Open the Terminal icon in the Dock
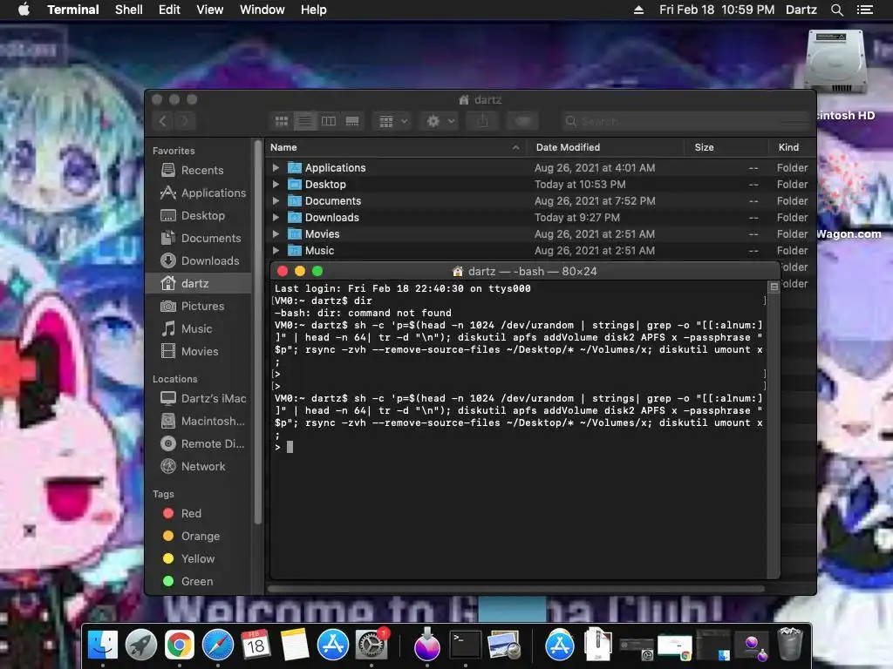 click(466, 645)
